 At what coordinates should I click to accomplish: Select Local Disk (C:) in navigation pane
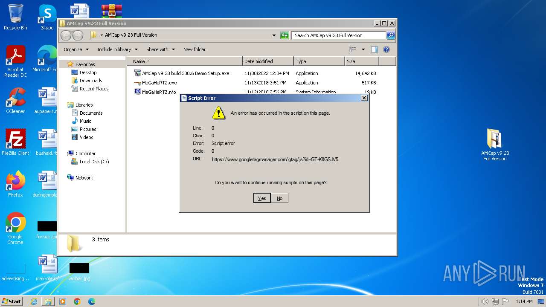tap(94, 162)
